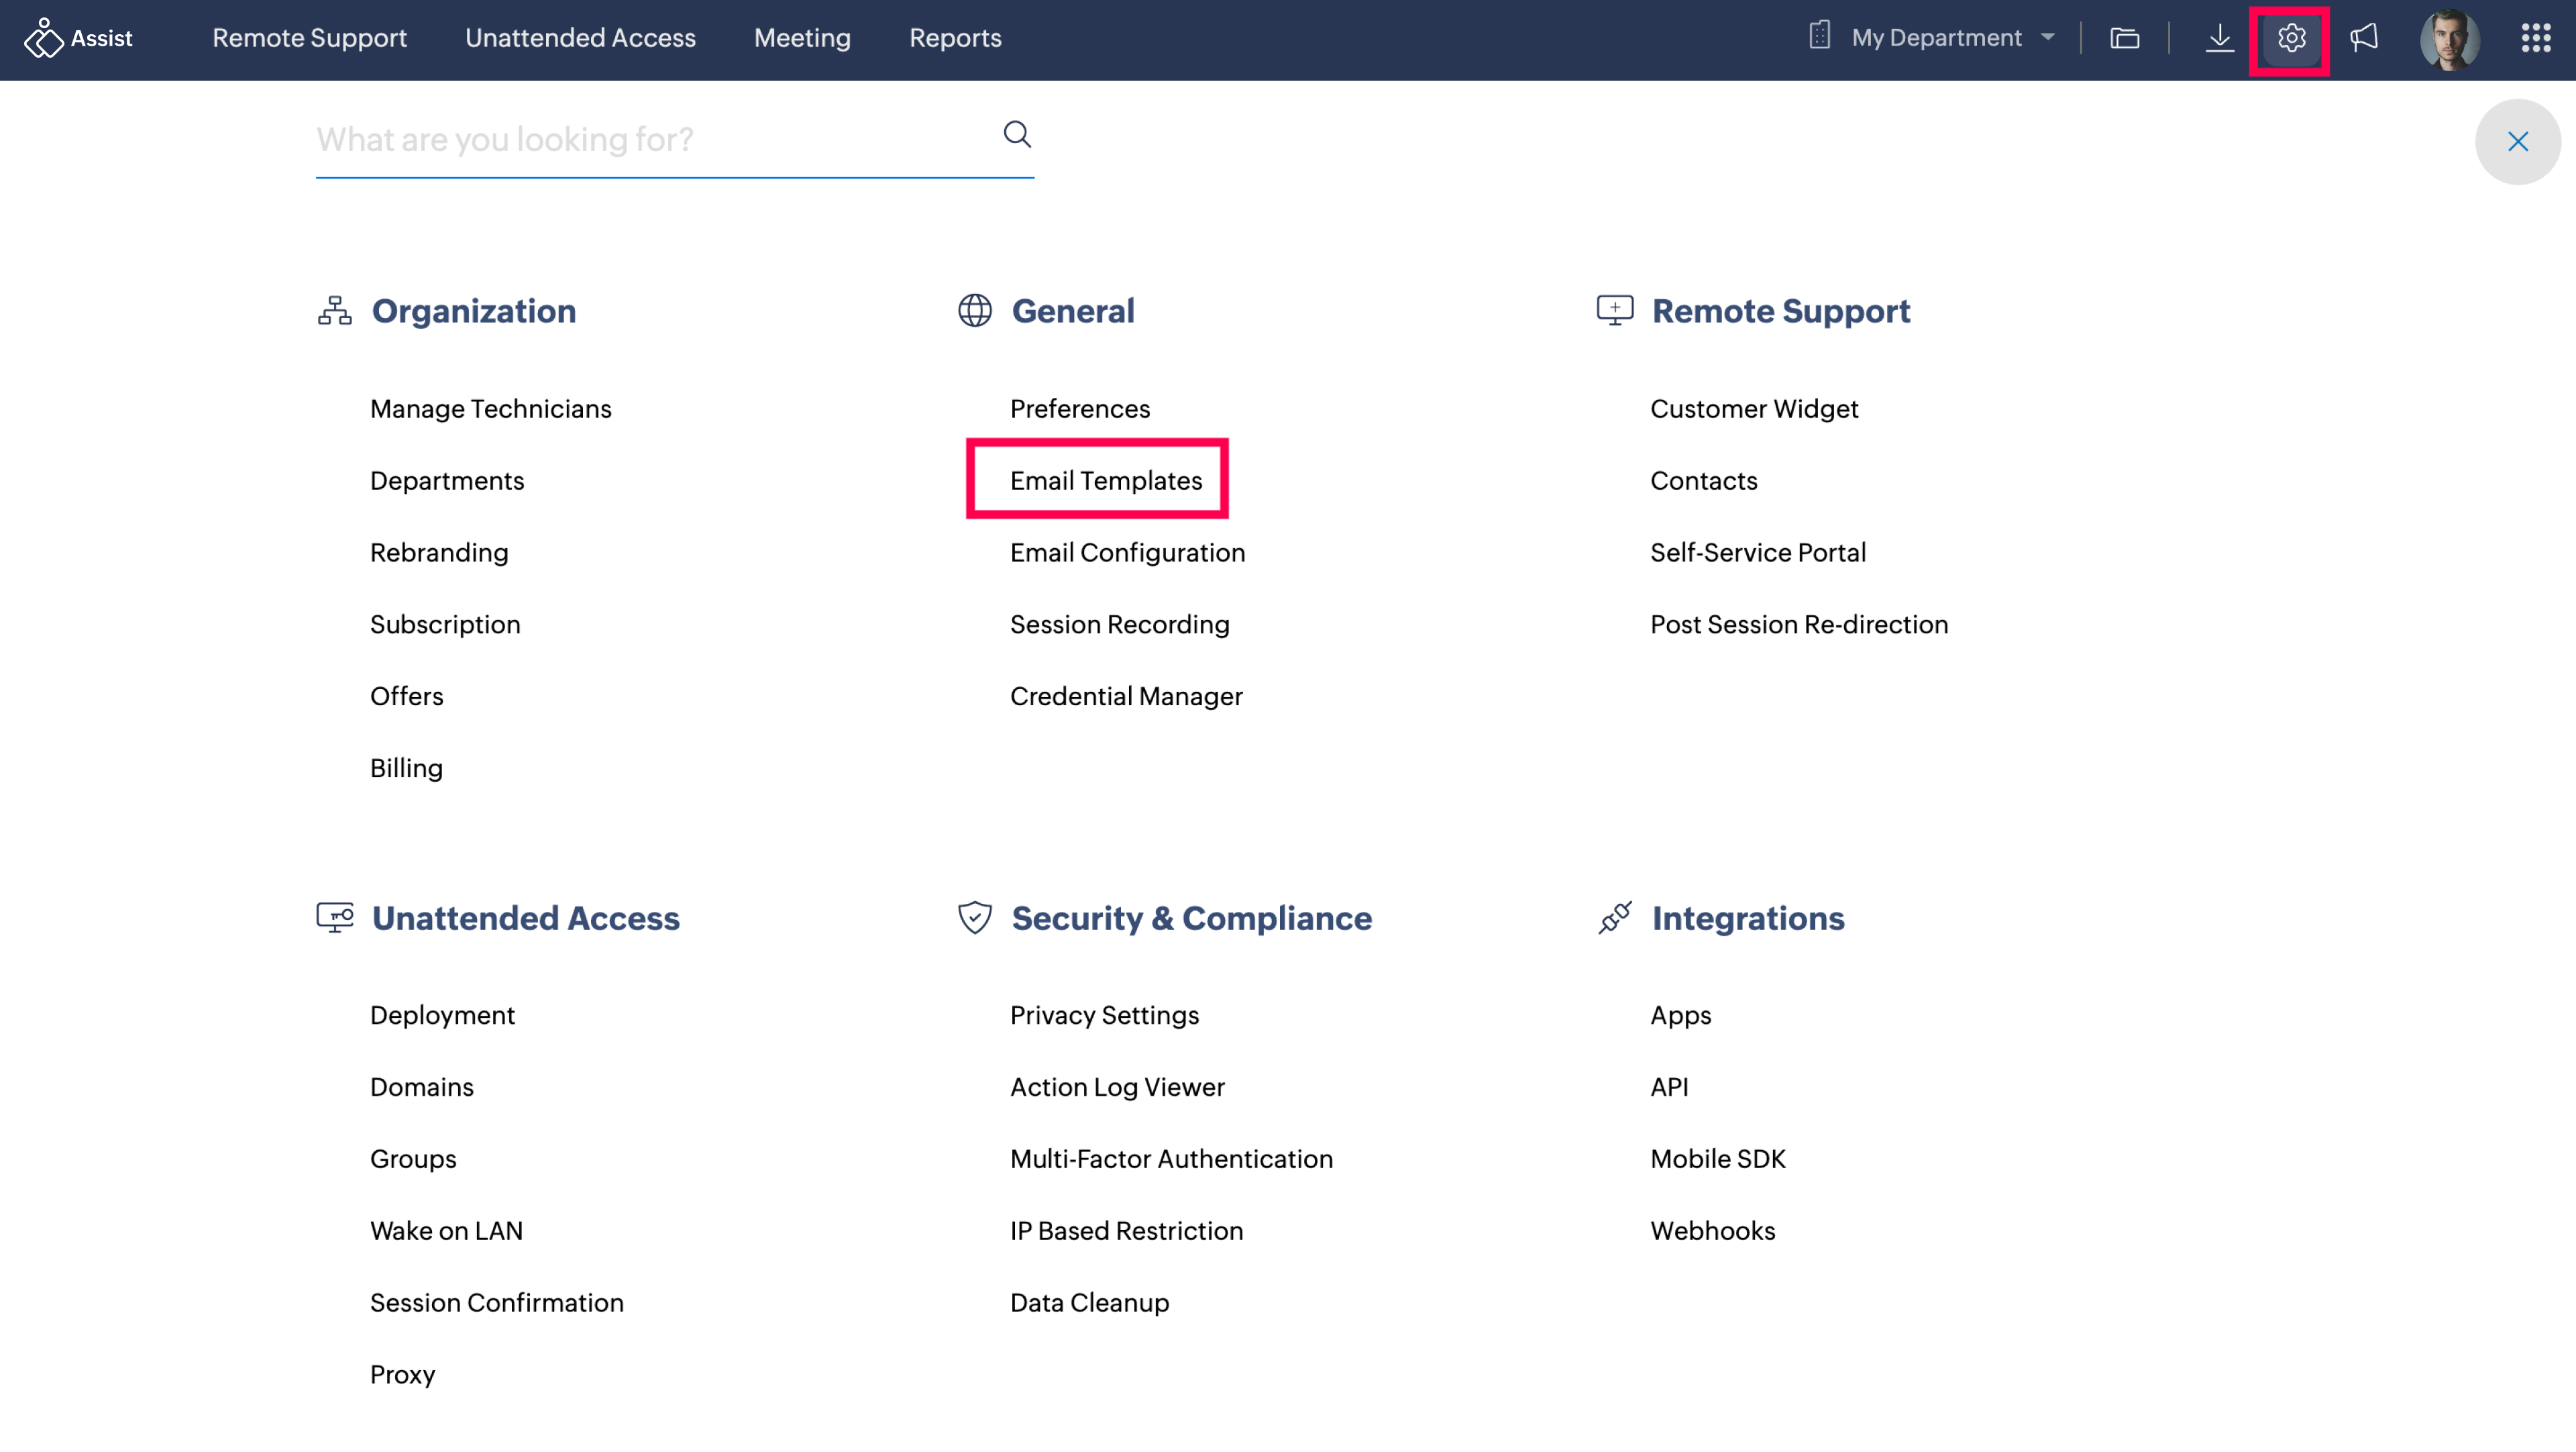Image resolution: width=2576 pixels, height=1452 pixels.
Task: Open Manage Technicians page
Action: [x=490, y=409]
